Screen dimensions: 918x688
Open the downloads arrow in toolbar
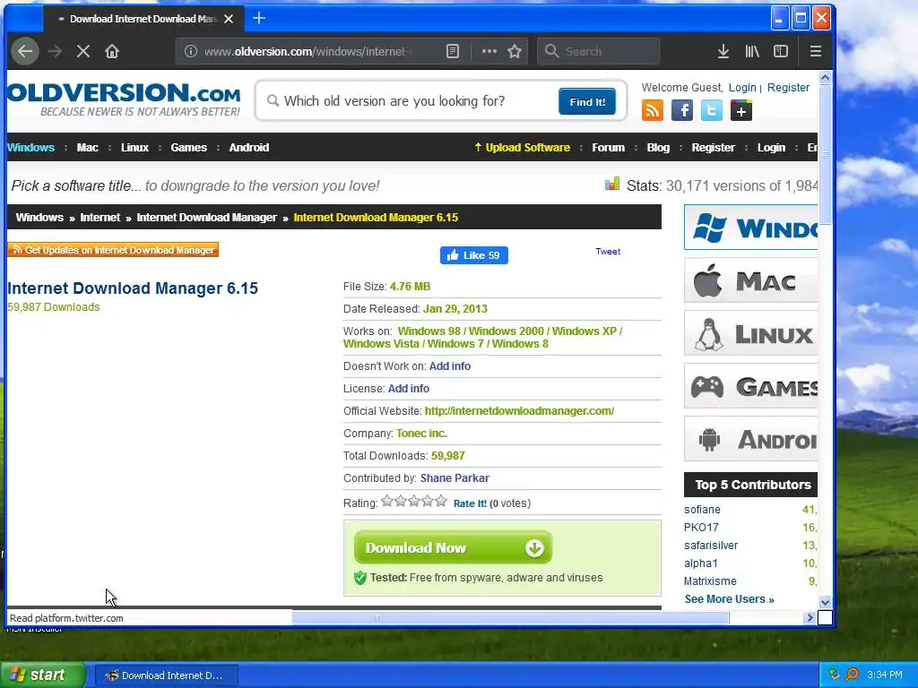tap(723, 51)
